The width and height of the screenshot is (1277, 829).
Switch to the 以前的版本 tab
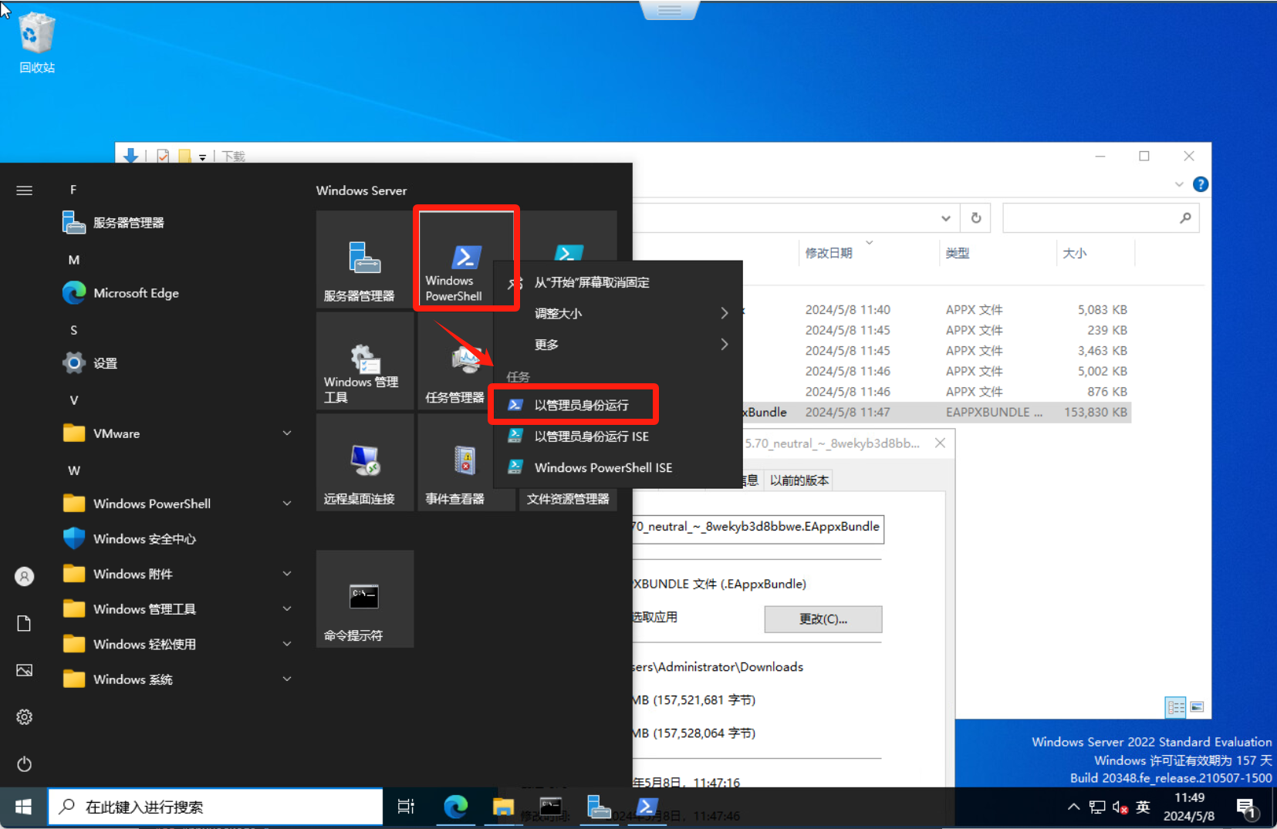click(x=799, y=480)
